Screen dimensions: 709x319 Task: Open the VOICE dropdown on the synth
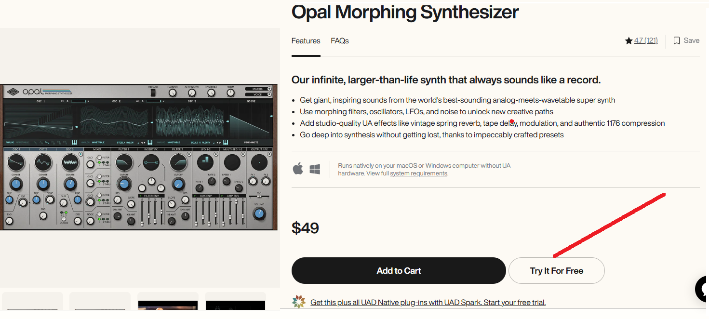click(x=257, y=95)
